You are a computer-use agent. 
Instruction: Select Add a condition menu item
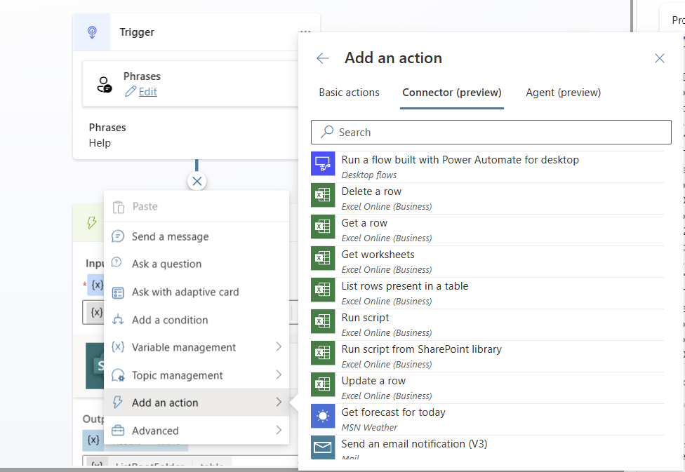tap(170, 320)
